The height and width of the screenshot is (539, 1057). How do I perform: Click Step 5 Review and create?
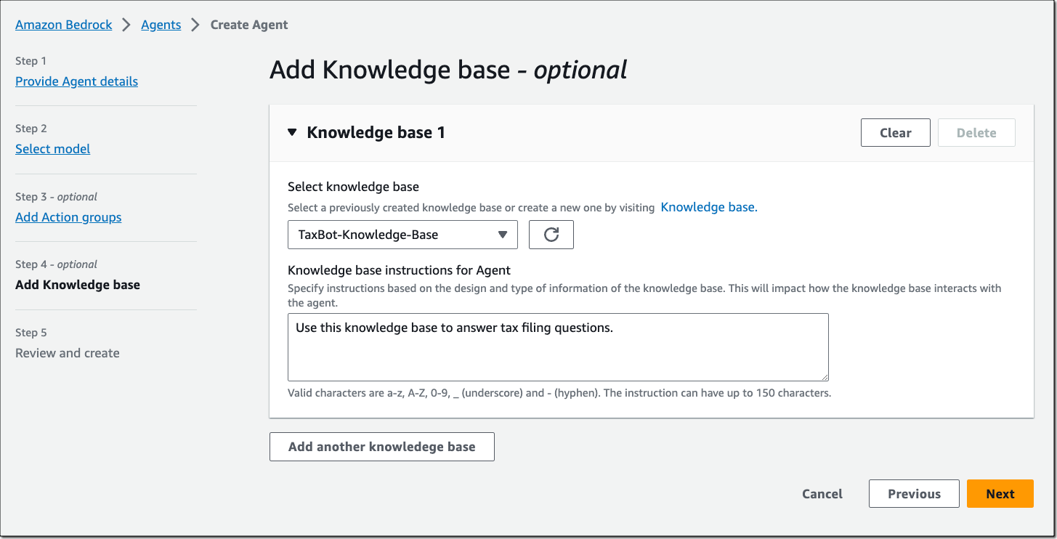pos(67,352)
